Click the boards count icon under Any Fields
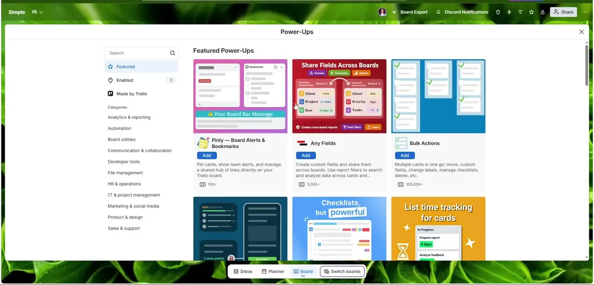The width and height of the screenshot is (594, 285). coord(302,184)
